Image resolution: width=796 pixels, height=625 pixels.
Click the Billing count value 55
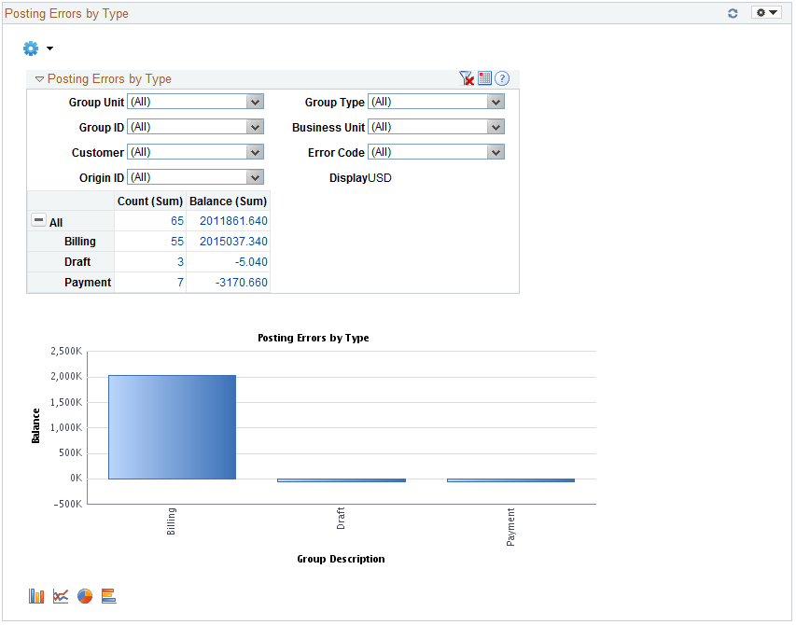click(177, 242)
